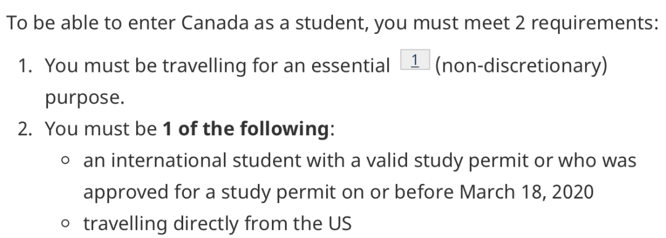Open footnote 1 link after essential

pyautogui.click(x=415, y=60)
